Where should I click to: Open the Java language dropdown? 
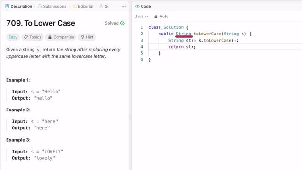[142, 17]
